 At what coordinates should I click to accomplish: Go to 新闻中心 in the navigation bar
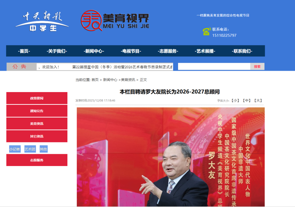[94, 51]
